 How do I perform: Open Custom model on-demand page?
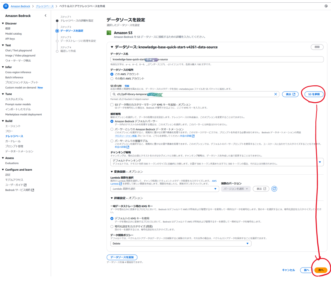pos(21,87)
